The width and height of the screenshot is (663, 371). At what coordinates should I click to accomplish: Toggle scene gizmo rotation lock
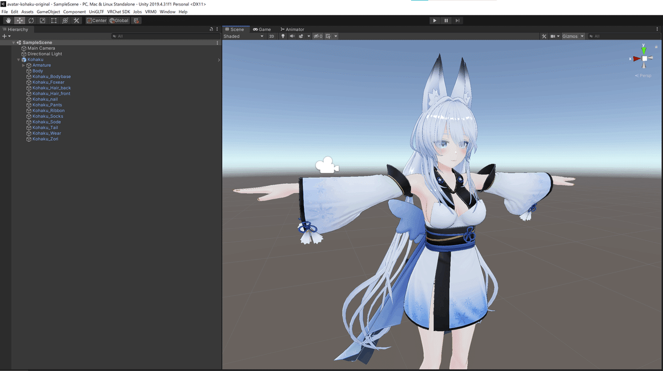[x=656, y=47]
